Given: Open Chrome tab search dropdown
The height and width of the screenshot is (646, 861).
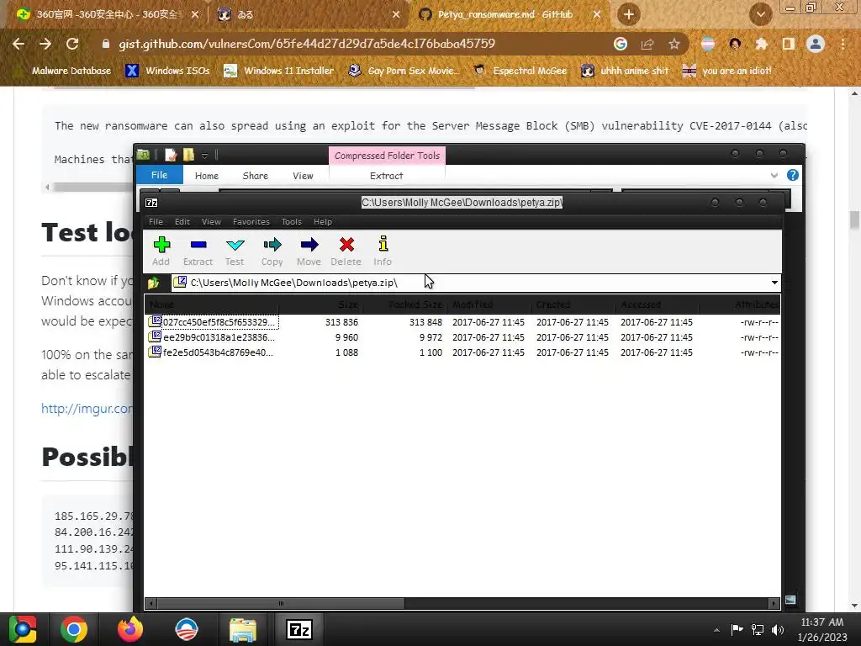Looking at the screenshot, I should point(760,14).
